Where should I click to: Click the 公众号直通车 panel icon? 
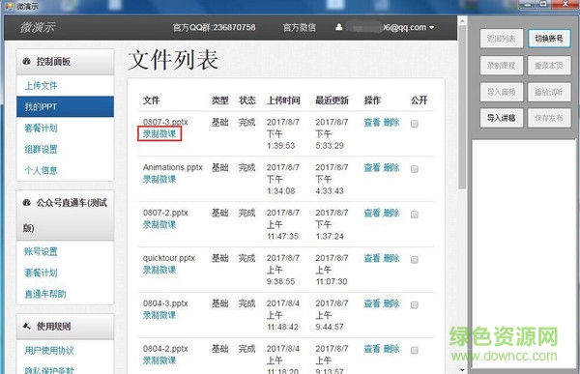[27, 203]
